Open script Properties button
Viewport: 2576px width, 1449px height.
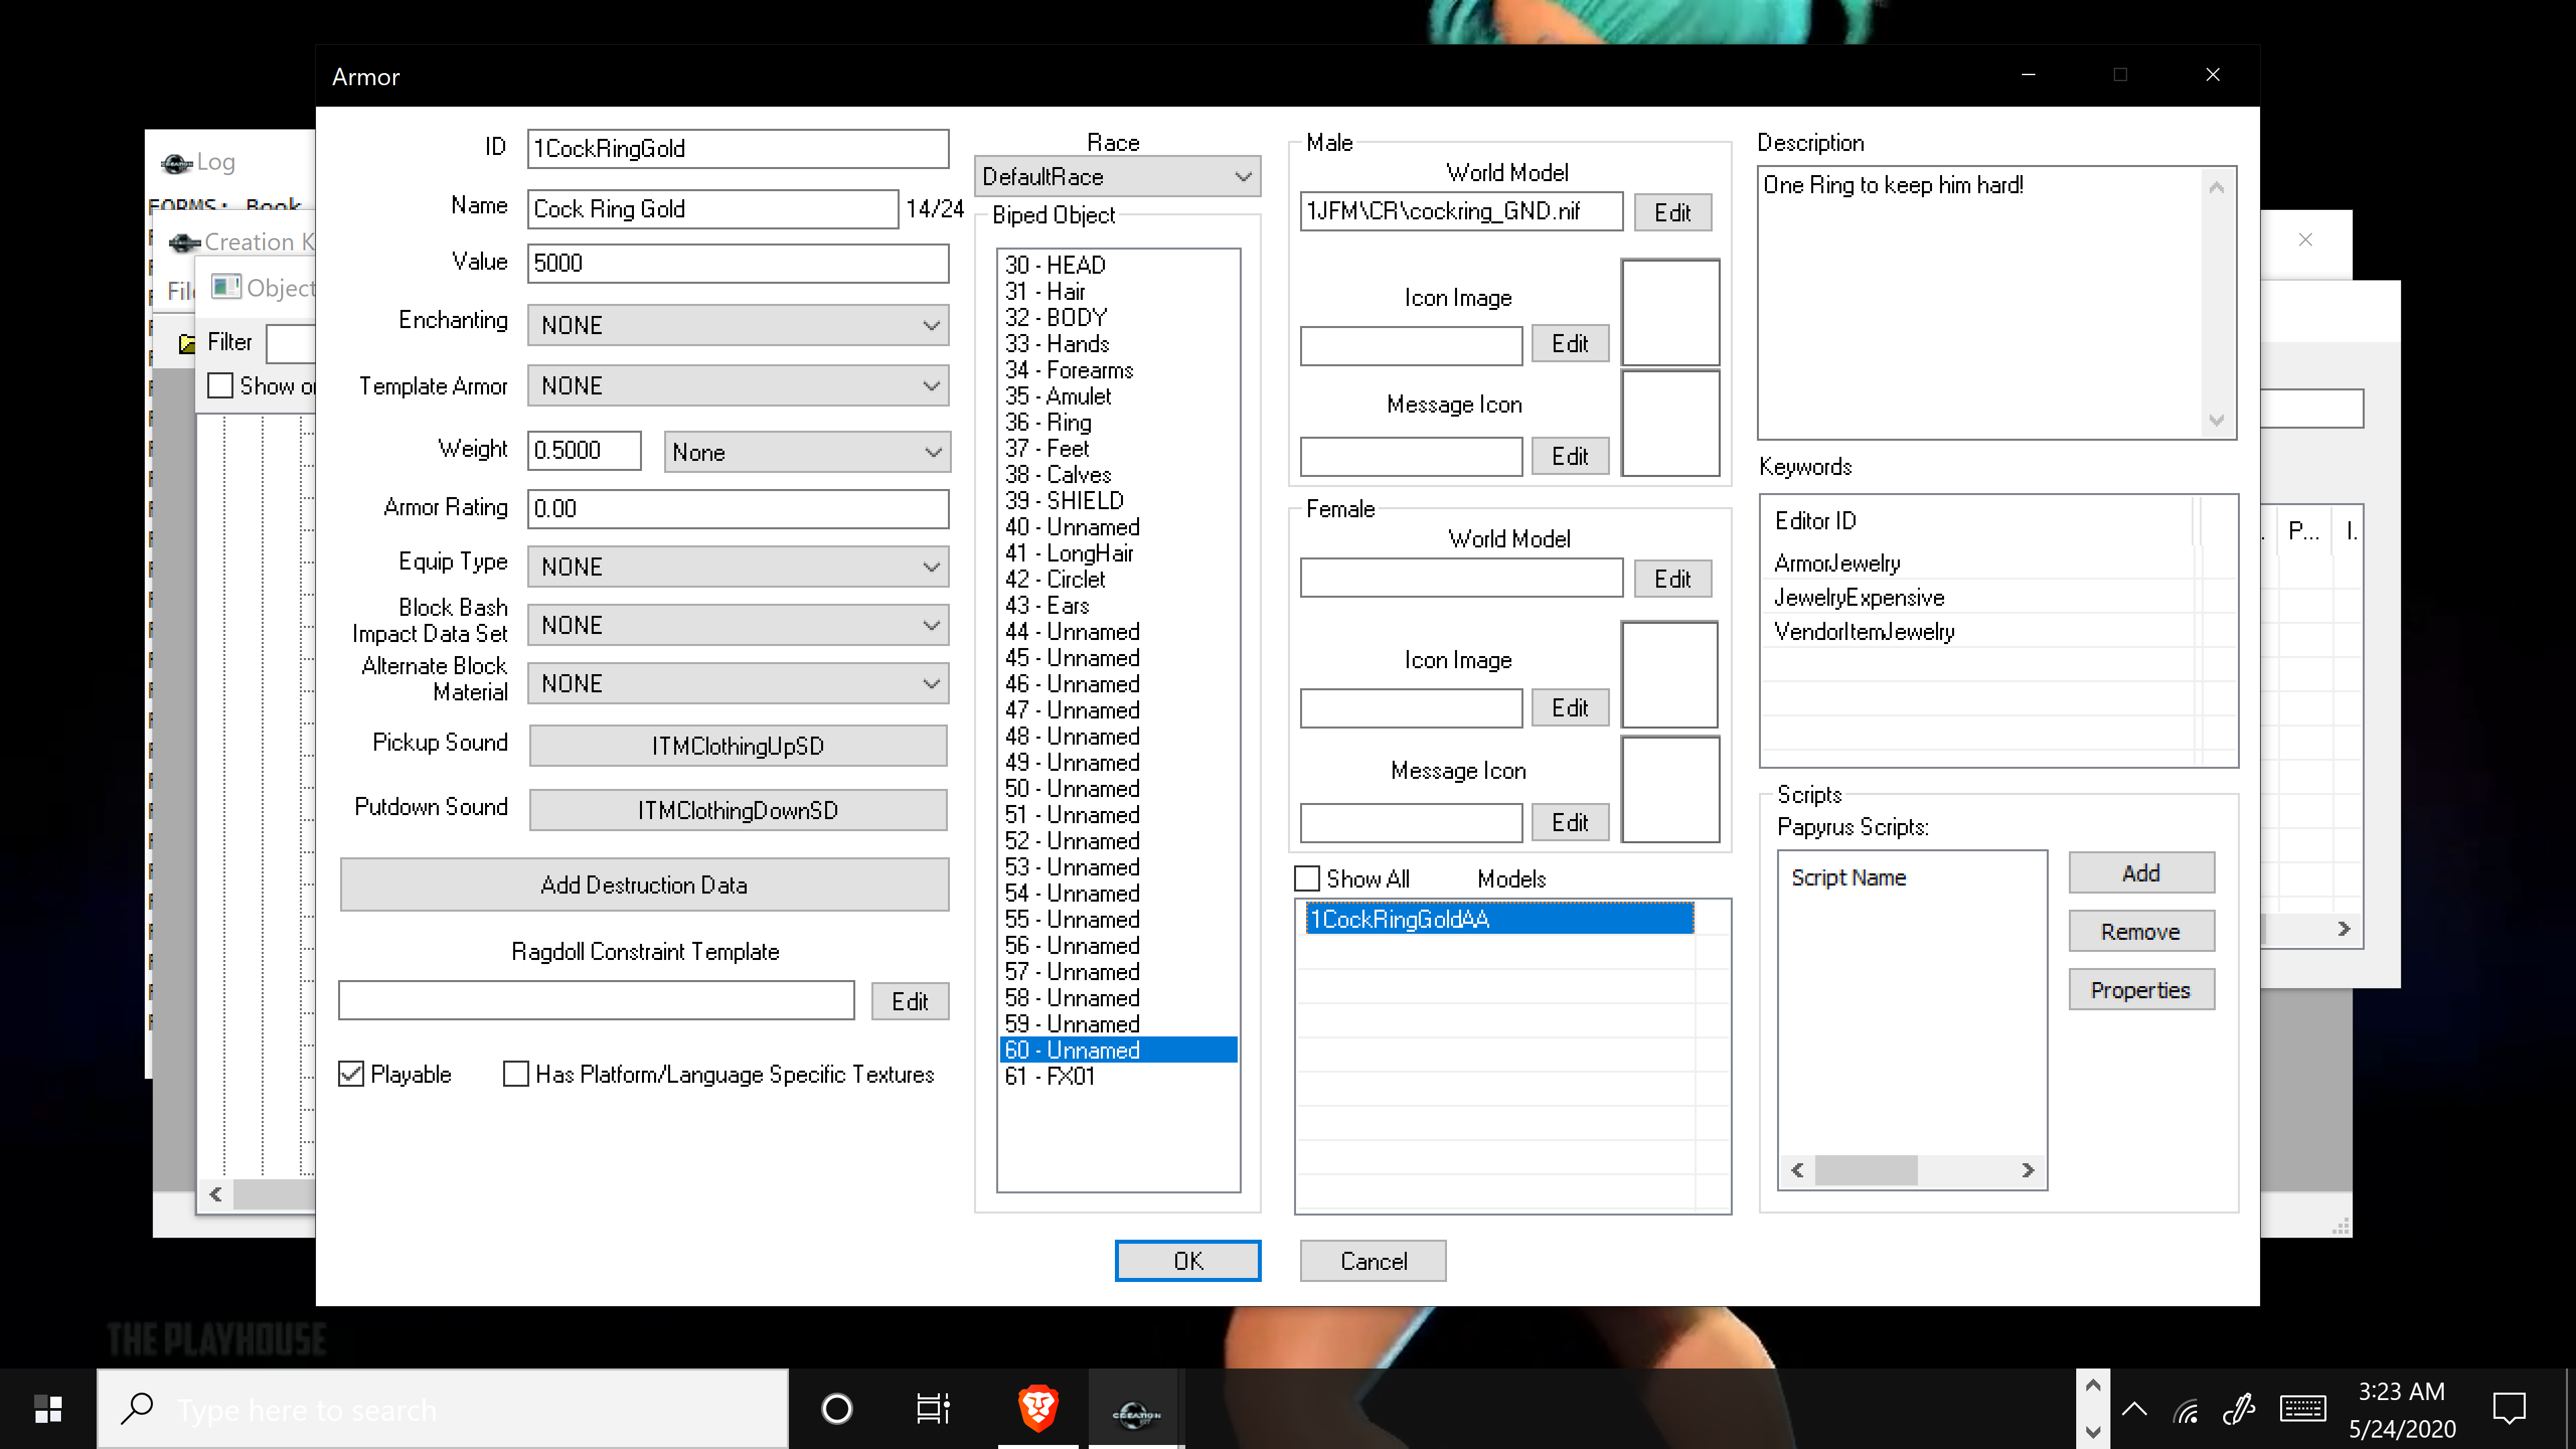[2141, 990]
